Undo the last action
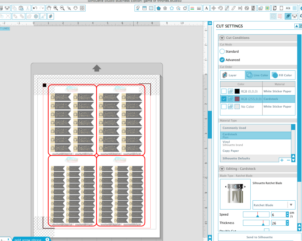 [35, 8]
